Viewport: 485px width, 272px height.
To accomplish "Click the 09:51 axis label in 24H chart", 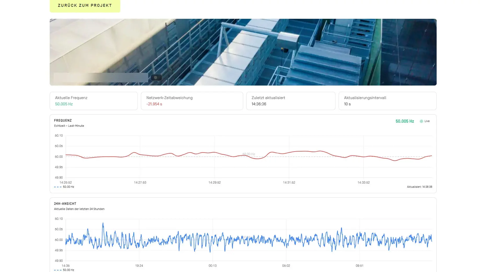I will click(x=360, y=266).
